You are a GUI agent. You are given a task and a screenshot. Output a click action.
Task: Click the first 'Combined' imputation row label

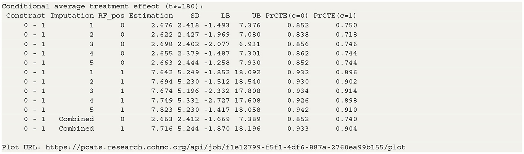pos(76,119)
